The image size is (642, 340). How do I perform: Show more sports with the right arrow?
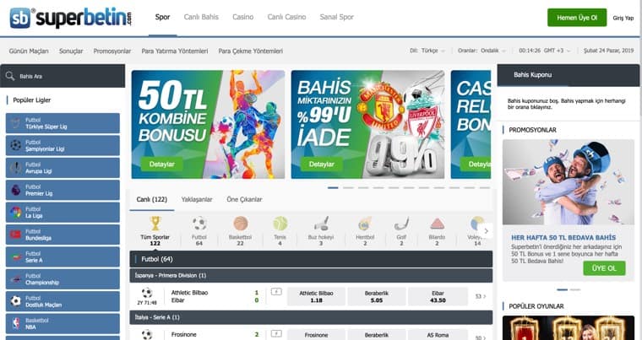pyautogui.click(x=486, y=231)
